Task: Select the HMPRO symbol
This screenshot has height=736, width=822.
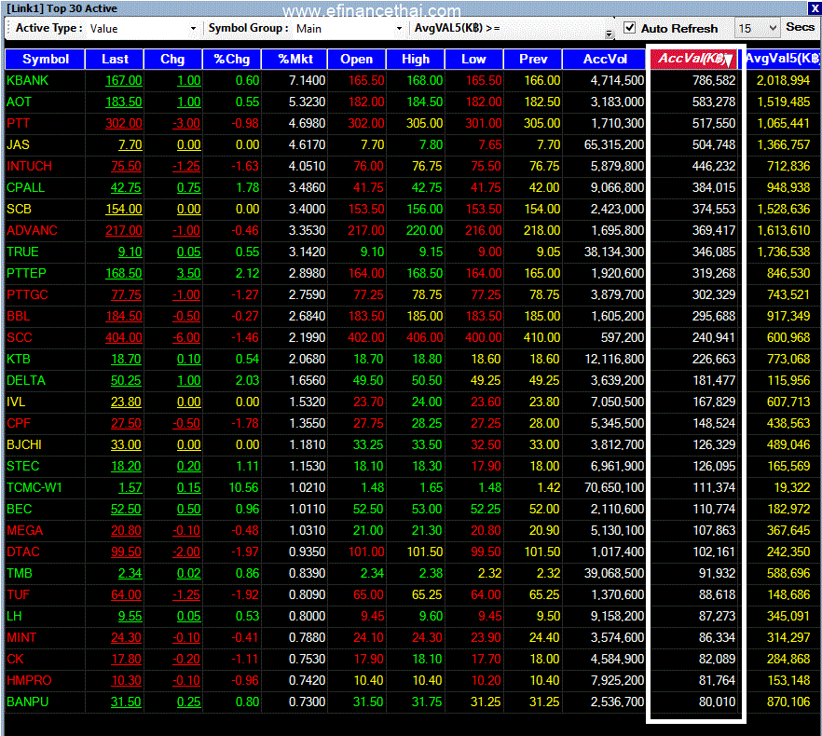Action: 30,681
